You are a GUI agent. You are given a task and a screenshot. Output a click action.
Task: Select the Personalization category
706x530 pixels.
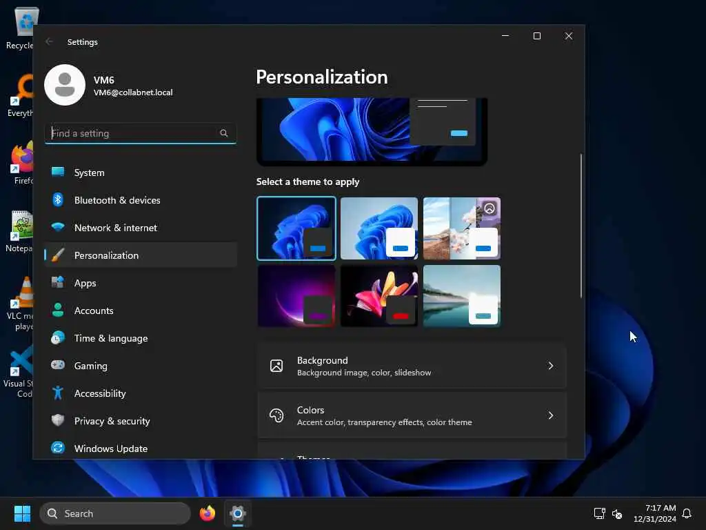(141, 255)
